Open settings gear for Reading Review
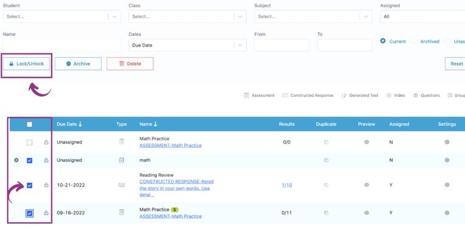465x231 pixels. (447, 185)
